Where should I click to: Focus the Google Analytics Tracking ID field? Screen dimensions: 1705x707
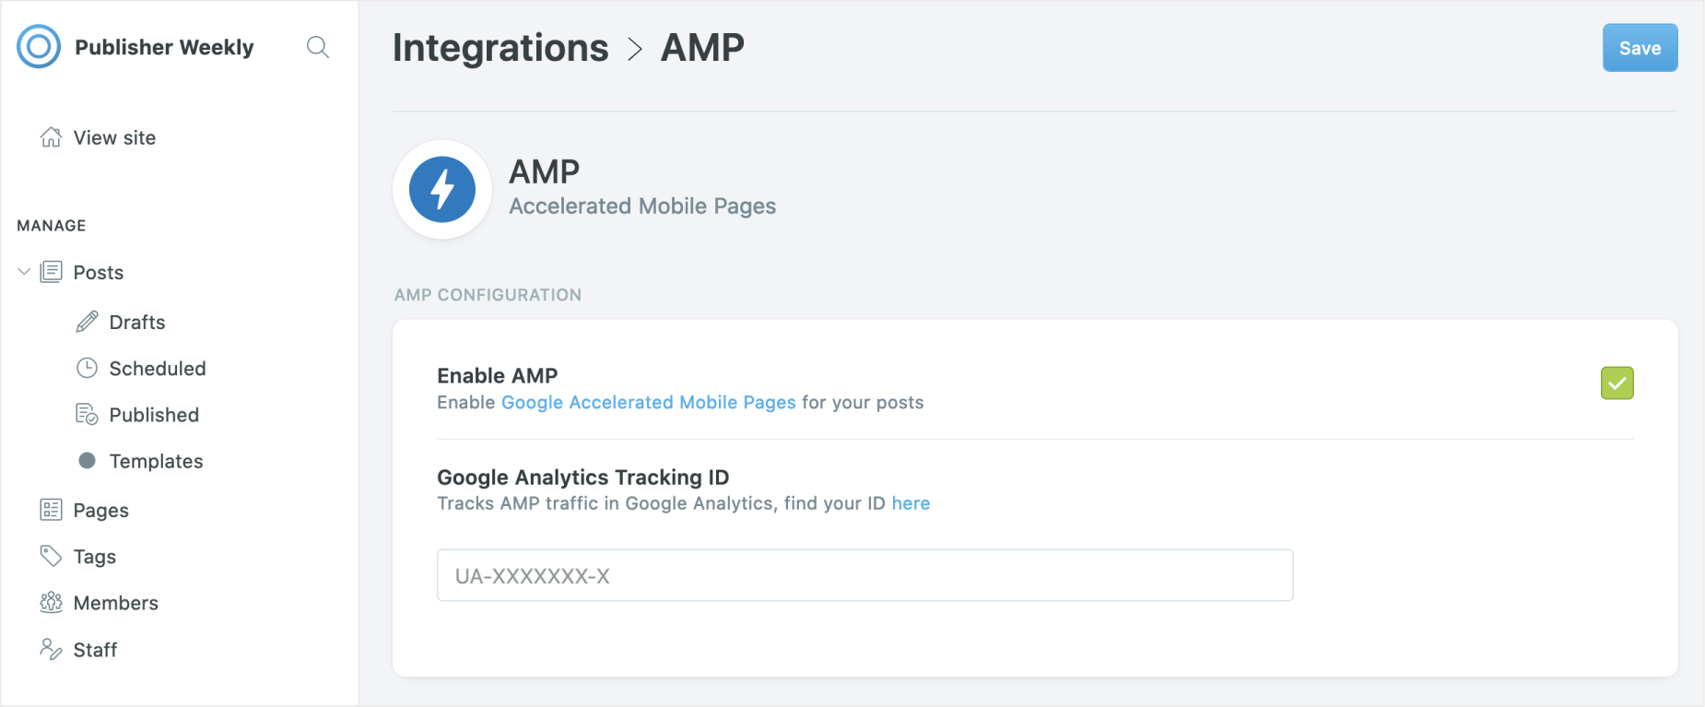coord(864,575)
